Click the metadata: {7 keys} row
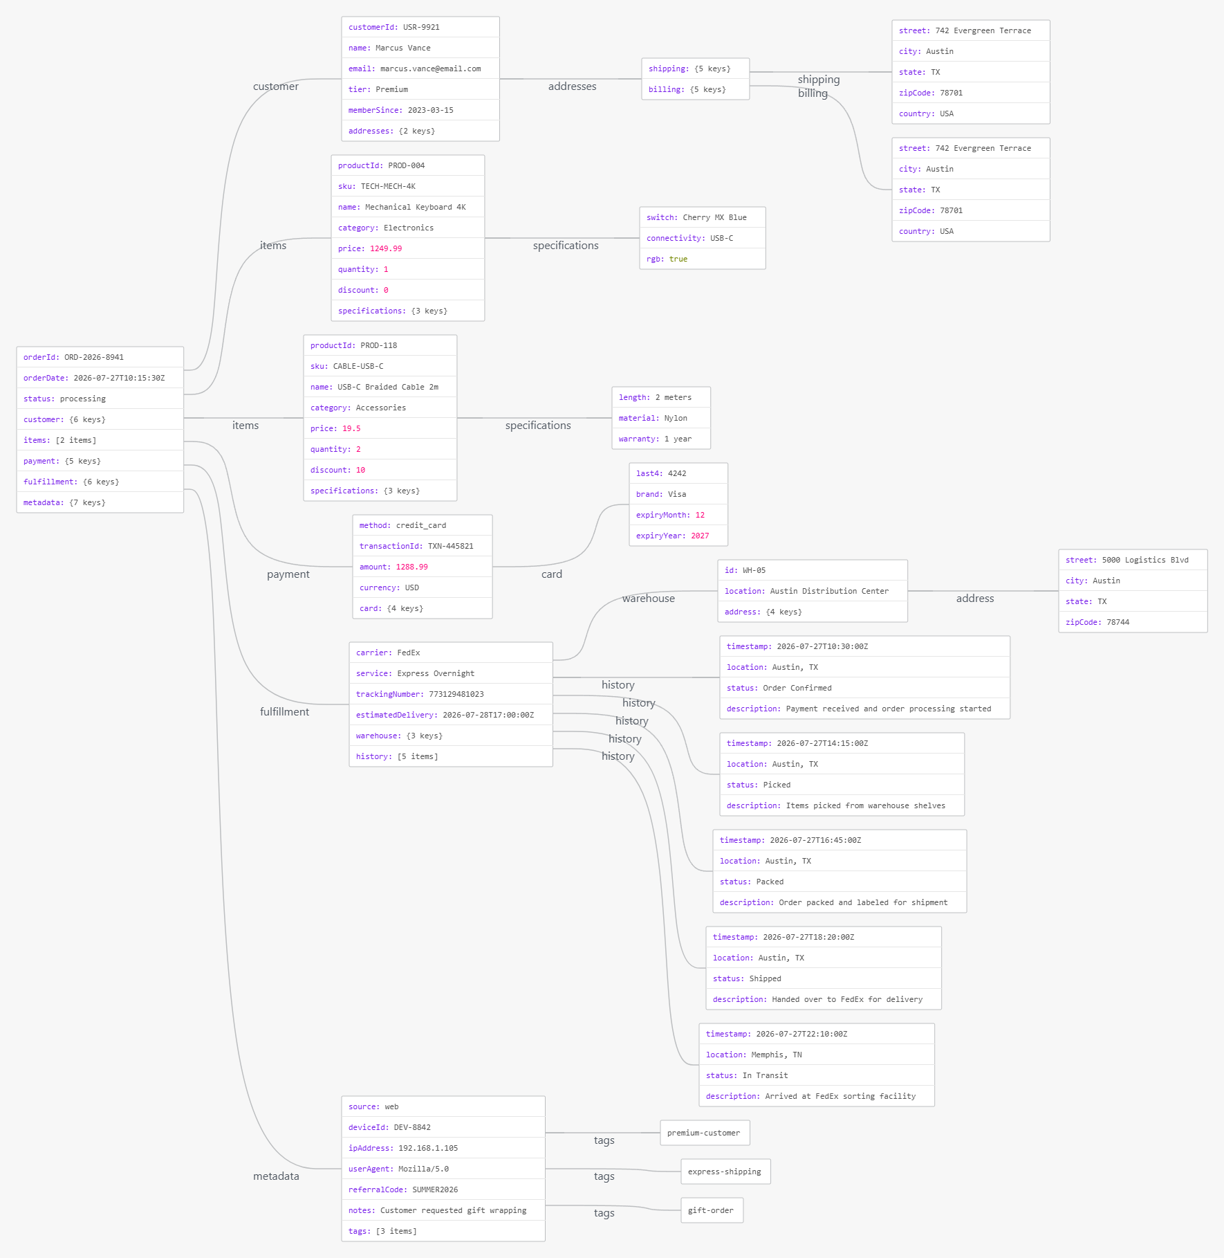The image size is (1224, 1258). point(100,502)
